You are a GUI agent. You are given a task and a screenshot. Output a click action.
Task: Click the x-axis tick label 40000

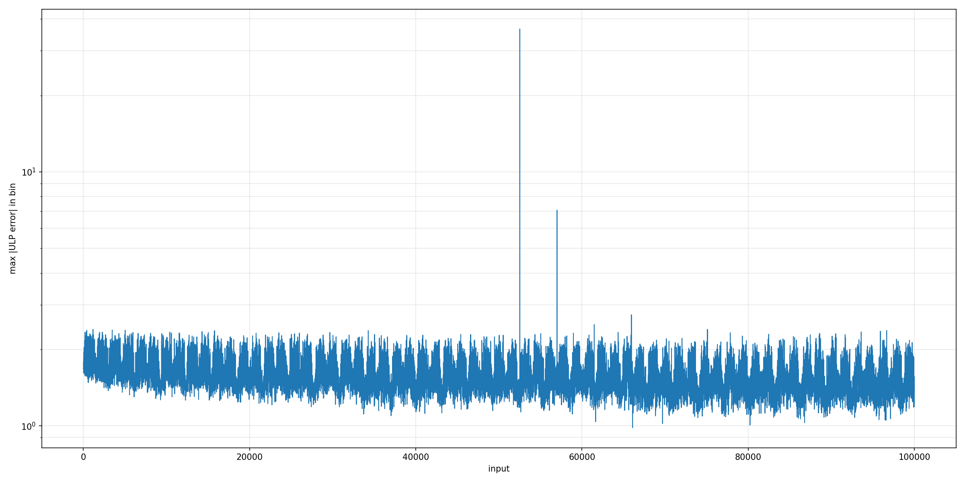click(415, 457)
